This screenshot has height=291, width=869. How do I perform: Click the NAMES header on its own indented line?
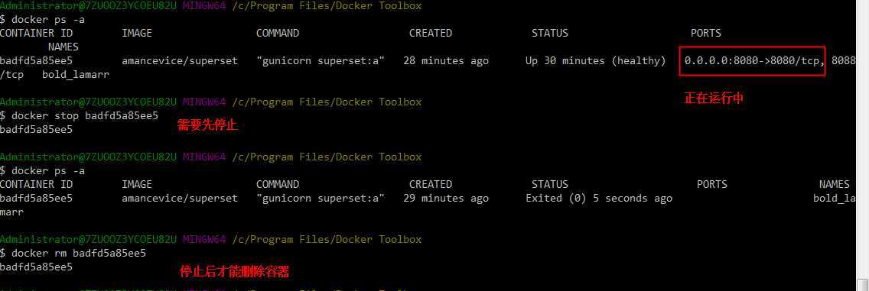(x=63, y=47)
